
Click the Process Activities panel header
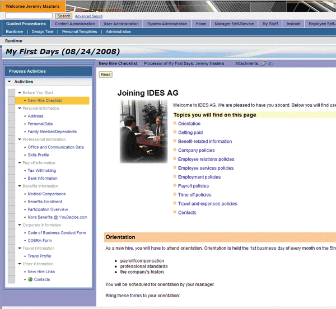coord(49,71)
